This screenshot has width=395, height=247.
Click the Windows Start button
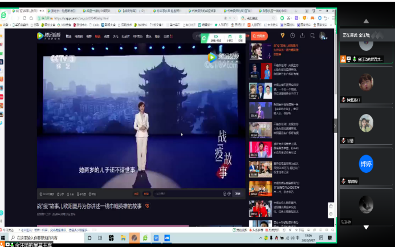point(5,237)
